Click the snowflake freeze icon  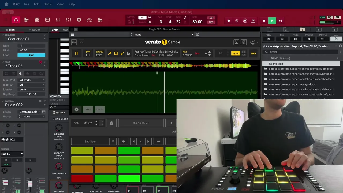click(x=76, y=109)
